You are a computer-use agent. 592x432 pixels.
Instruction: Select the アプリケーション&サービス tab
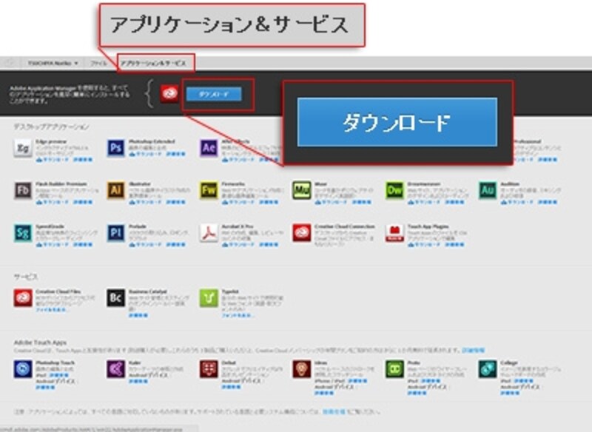pyautogui.click(x=153, y=63)
